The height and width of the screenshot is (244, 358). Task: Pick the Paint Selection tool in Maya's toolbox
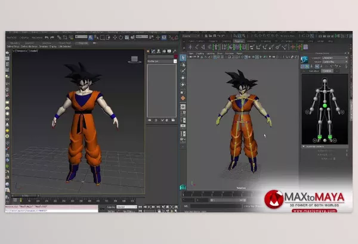pyautogui.click(x=183, y=71)
